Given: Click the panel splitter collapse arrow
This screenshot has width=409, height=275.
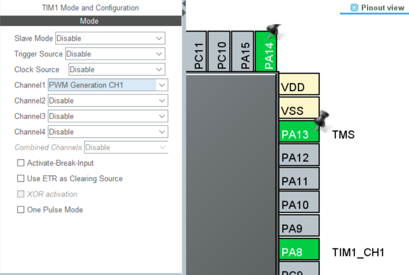Looking at the screenshot, I should (x=184, y=4).
